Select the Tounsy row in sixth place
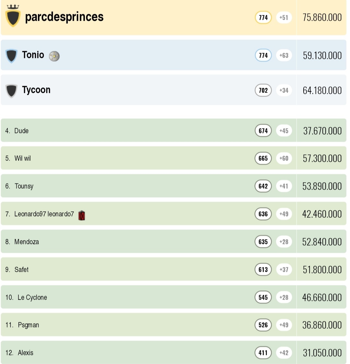Screen dimensions: 350x364 (24, 186)
